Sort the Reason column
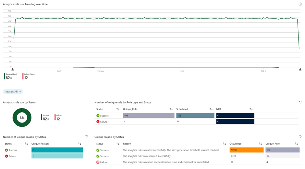 [224, 144]
